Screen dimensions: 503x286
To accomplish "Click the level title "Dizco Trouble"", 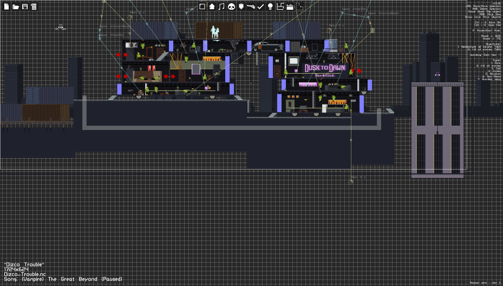I will (x=24, y=264).
